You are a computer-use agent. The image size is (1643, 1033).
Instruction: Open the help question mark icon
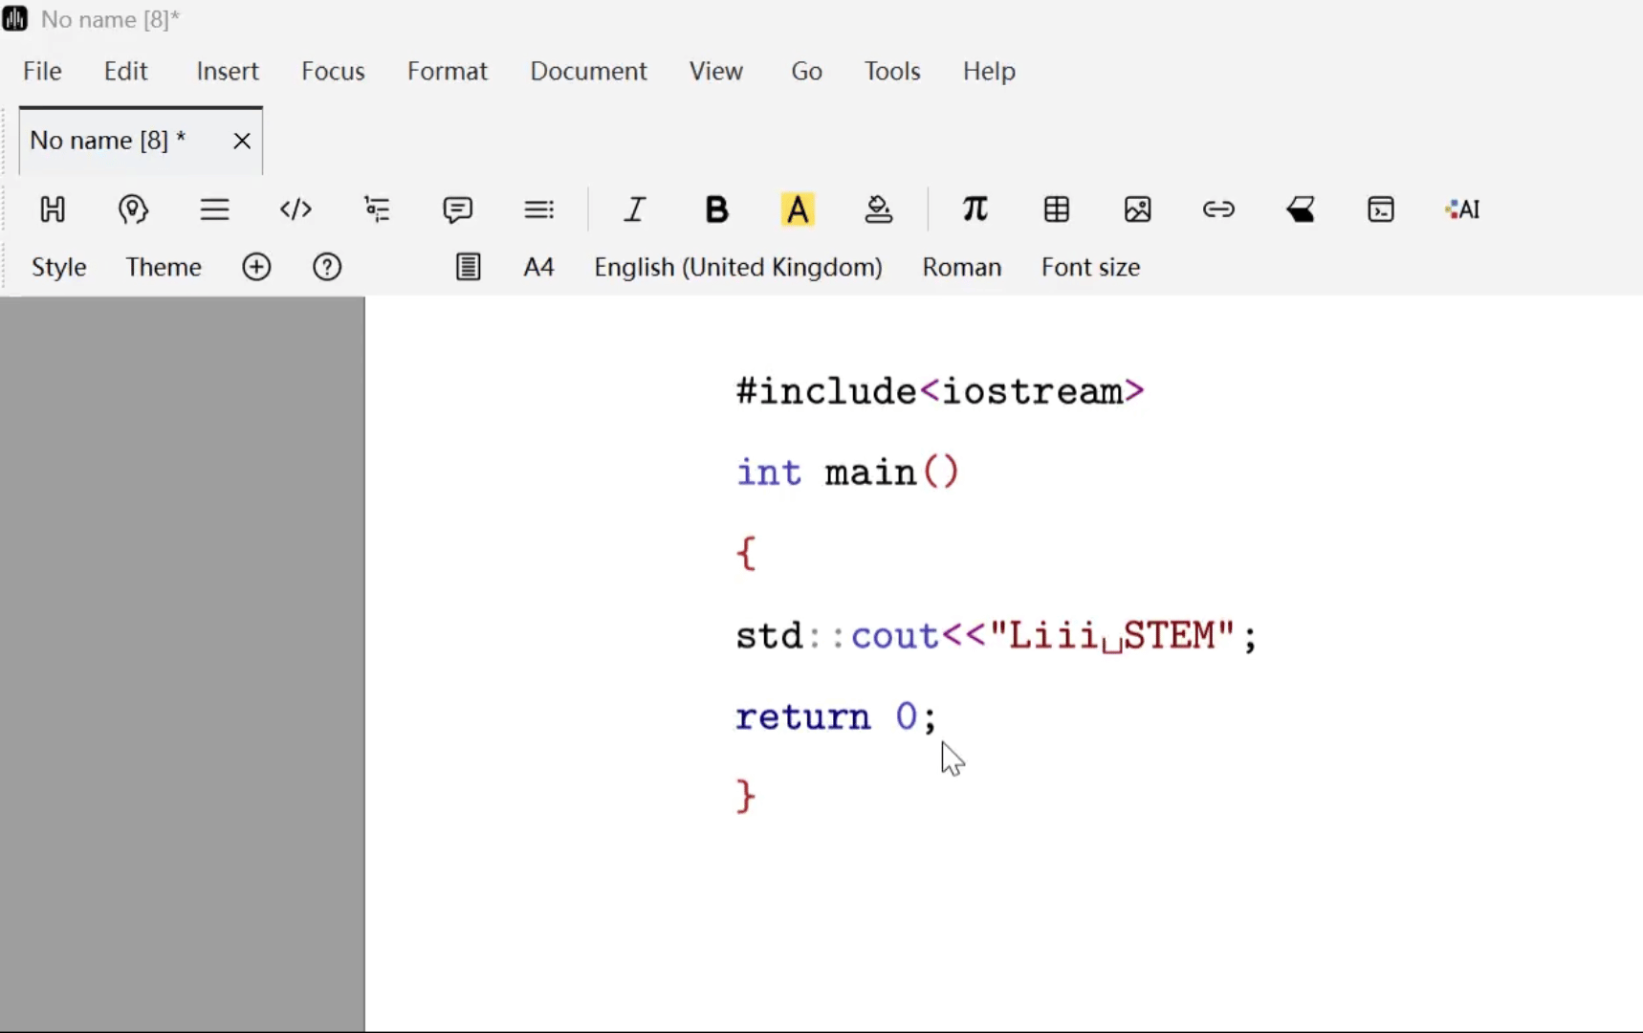point(327,267)
